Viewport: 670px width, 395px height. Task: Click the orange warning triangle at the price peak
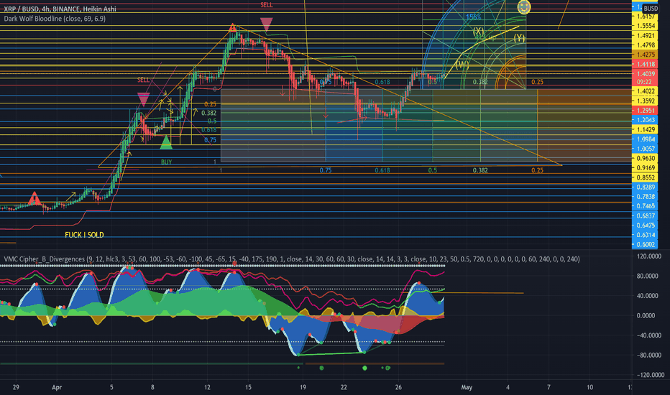[x=232, y=28]
